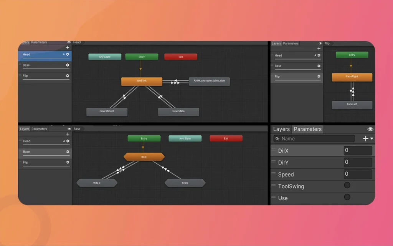Image resolution: width=393 pixels, height=246 pixels.
Task: Select the IDLE state node in the Base graph
Action: tap(144, 156)
